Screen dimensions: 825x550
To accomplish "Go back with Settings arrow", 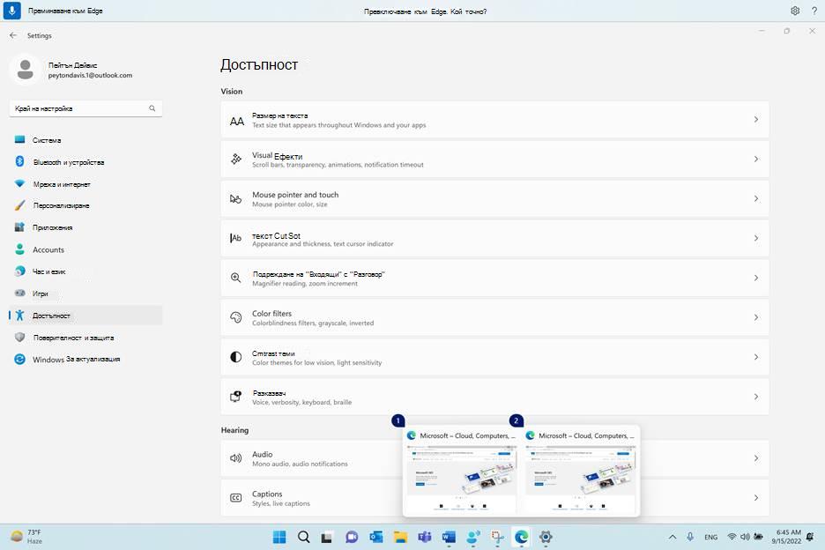I will click(x=13, y=35).
